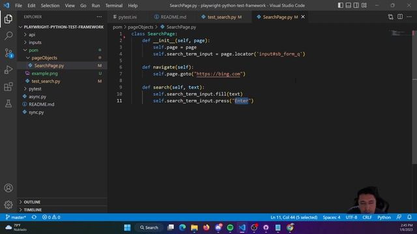Open the File menu
This screenshot has height=234, width=417.
19,5
